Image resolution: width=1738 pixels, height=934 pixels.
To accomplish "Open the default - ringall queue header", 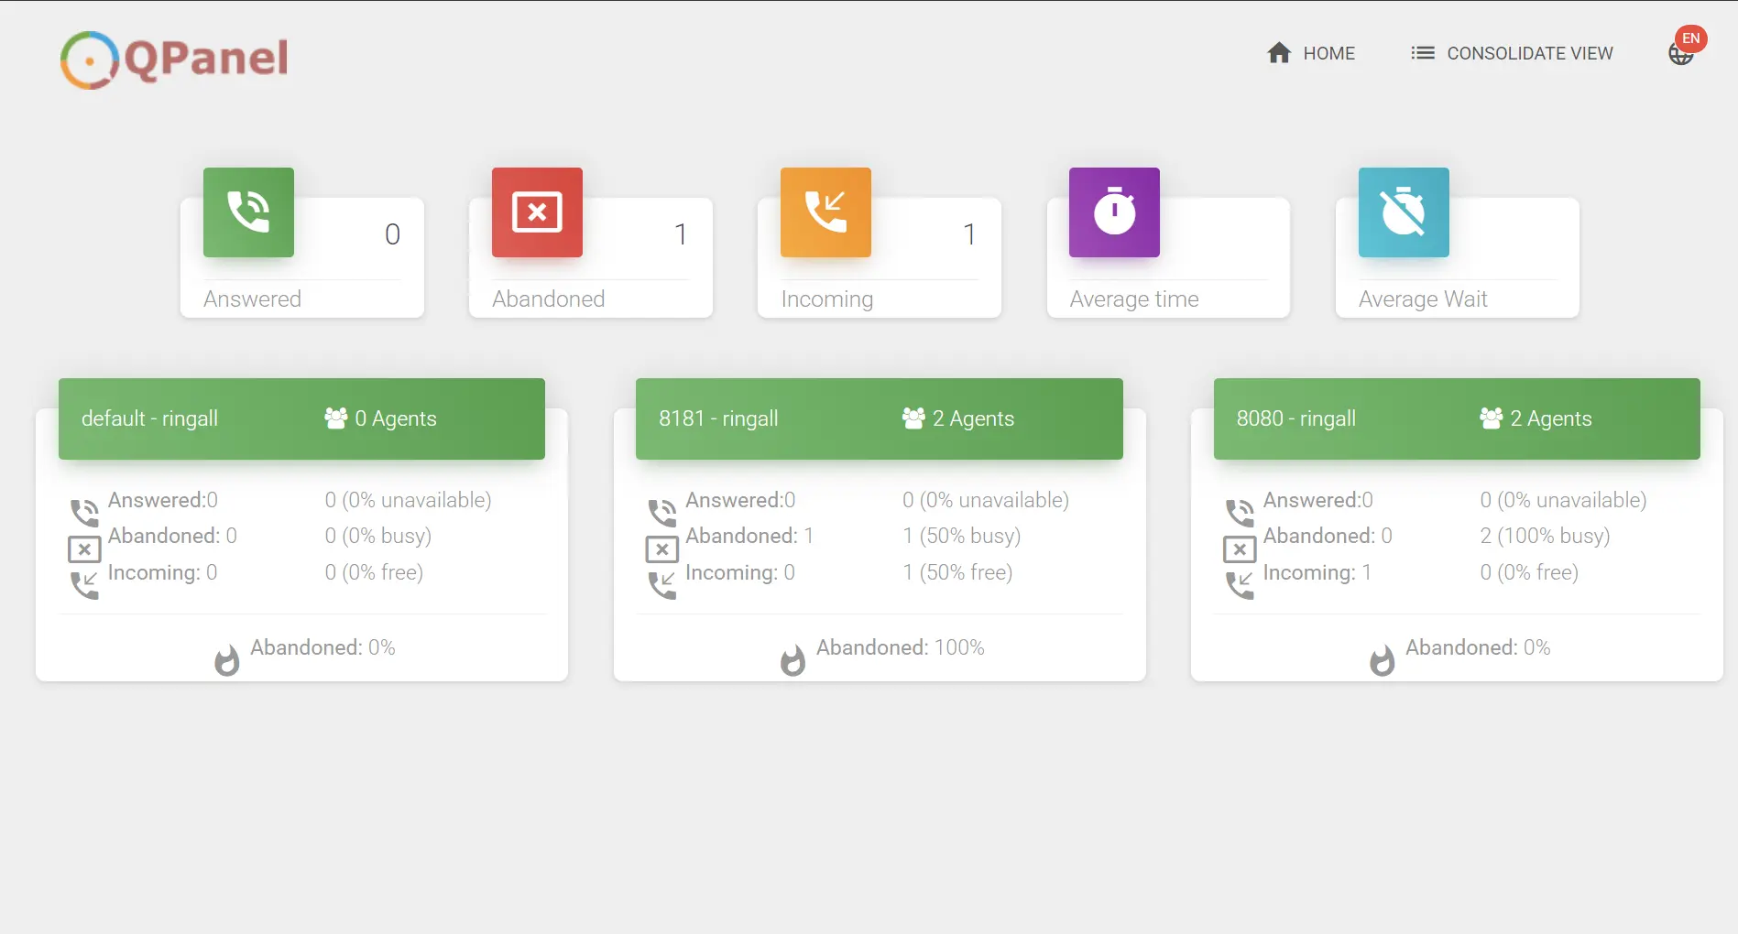I will 150,418.
